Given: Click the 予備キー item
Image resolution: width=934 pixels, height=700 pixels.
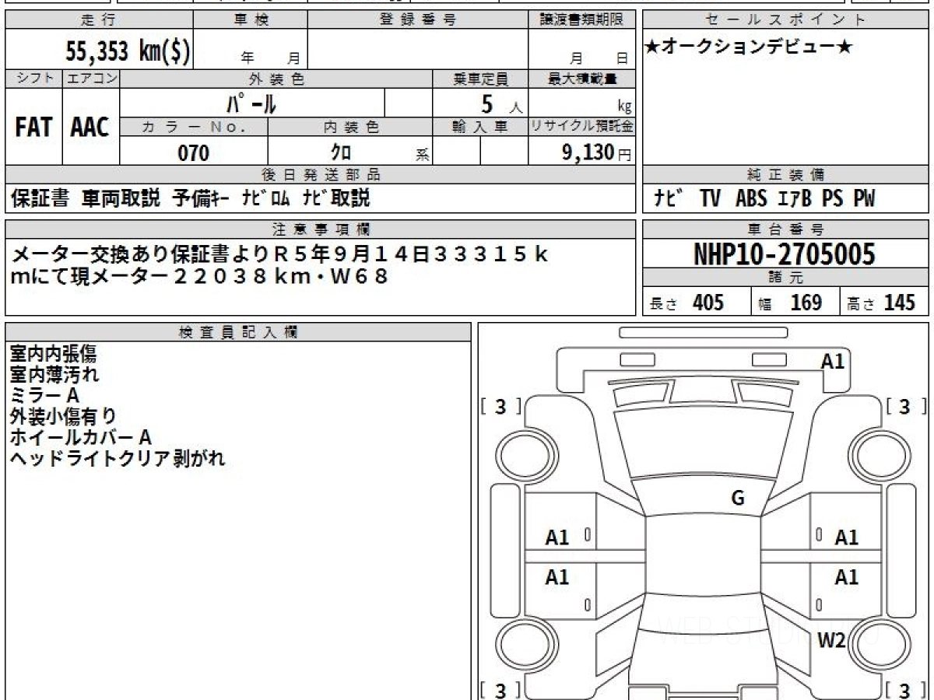Looking at the screenshot, I should pos(201,198).
